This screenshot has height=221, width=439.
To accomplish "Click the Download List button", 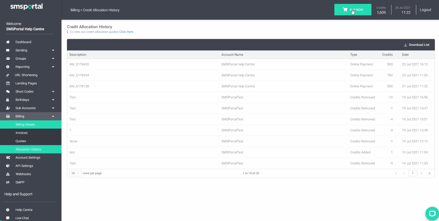I will [x=417, y=45].
